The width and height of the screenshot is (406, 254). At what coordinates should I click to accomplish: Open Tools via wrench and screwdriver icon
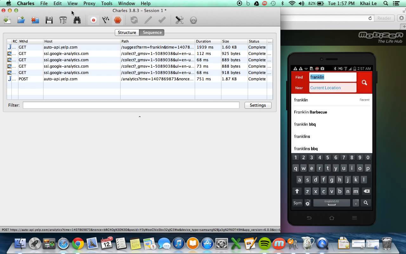point(179,20)
